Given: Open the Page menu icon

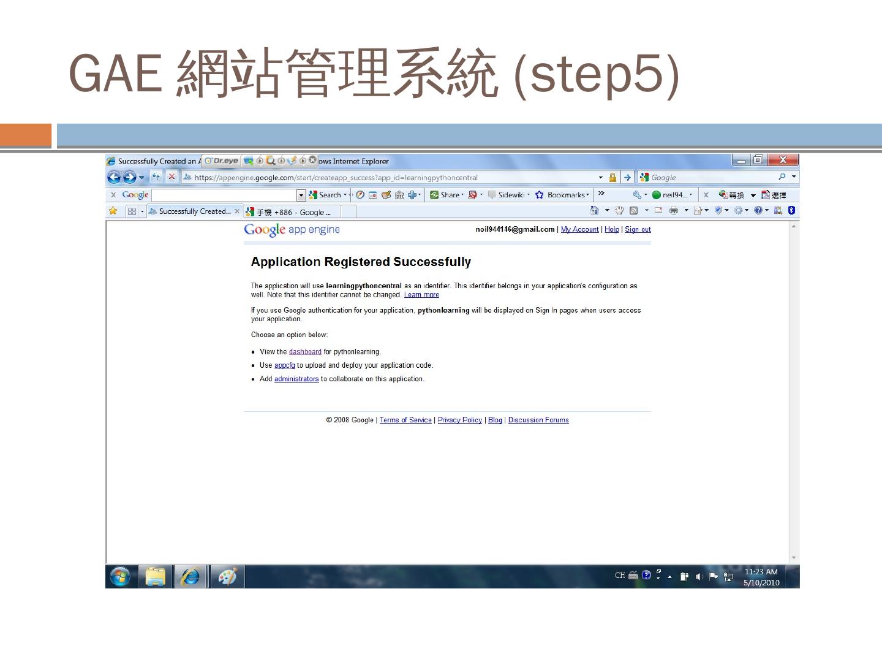Looking at the screenshot, I should [698, 210].
